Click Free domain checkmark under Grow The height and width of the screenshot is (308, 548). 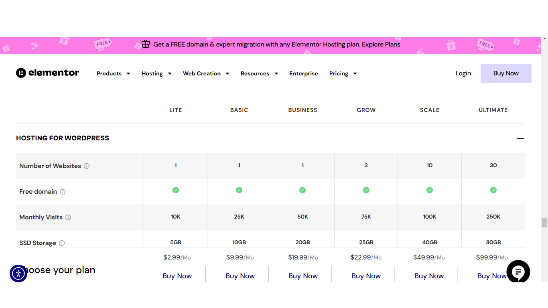pos(366,190)
